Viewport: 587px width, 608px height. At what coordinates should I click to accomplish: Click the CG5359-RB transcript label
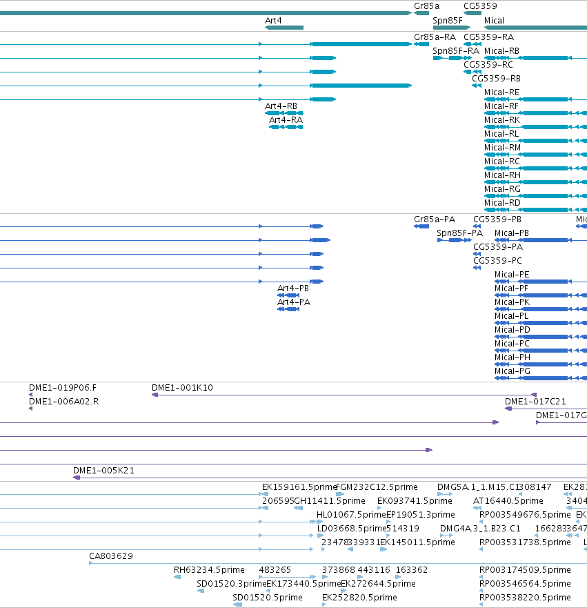pos(496,79)
